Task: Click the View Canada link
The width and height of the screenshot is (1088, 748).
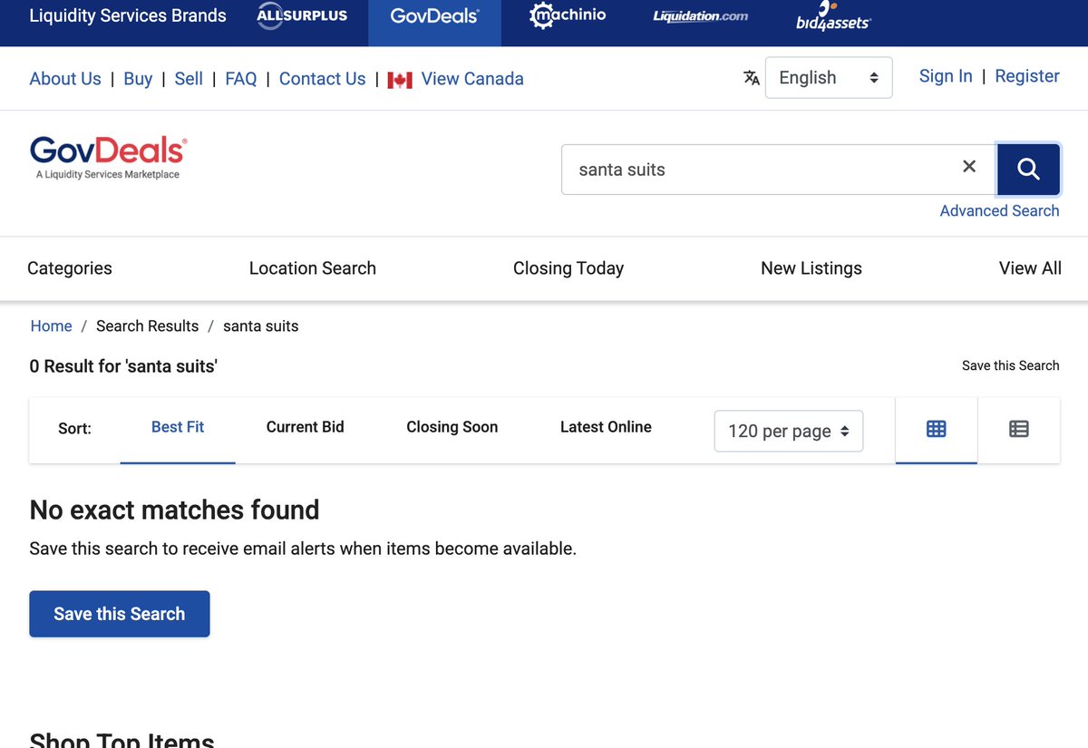Action: (x=472, y=79)
